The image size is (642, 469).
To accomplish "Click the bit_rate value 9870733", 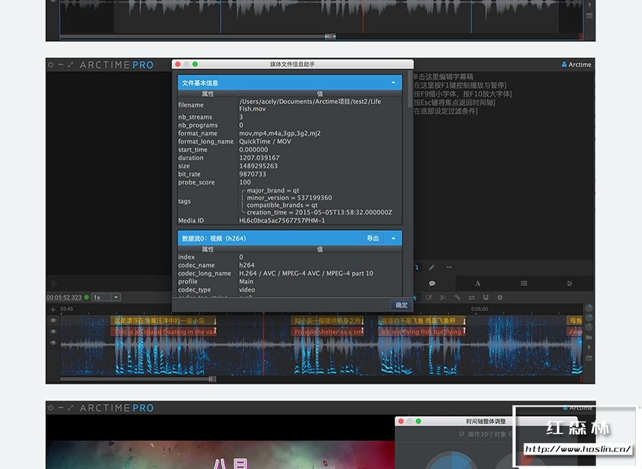I will point(253,175).
